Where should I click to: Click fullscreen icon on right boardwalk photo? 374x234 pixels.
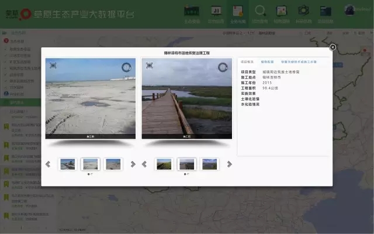[x=149, y=66]
